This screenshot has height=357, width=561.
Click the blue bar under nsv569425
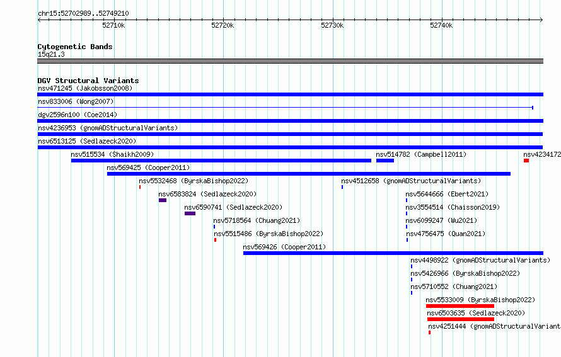click(x=309, y=174)
